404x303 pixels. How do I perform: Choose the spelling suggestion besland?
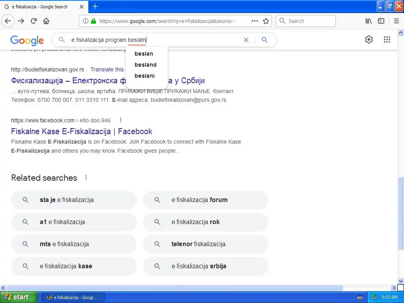146,65
